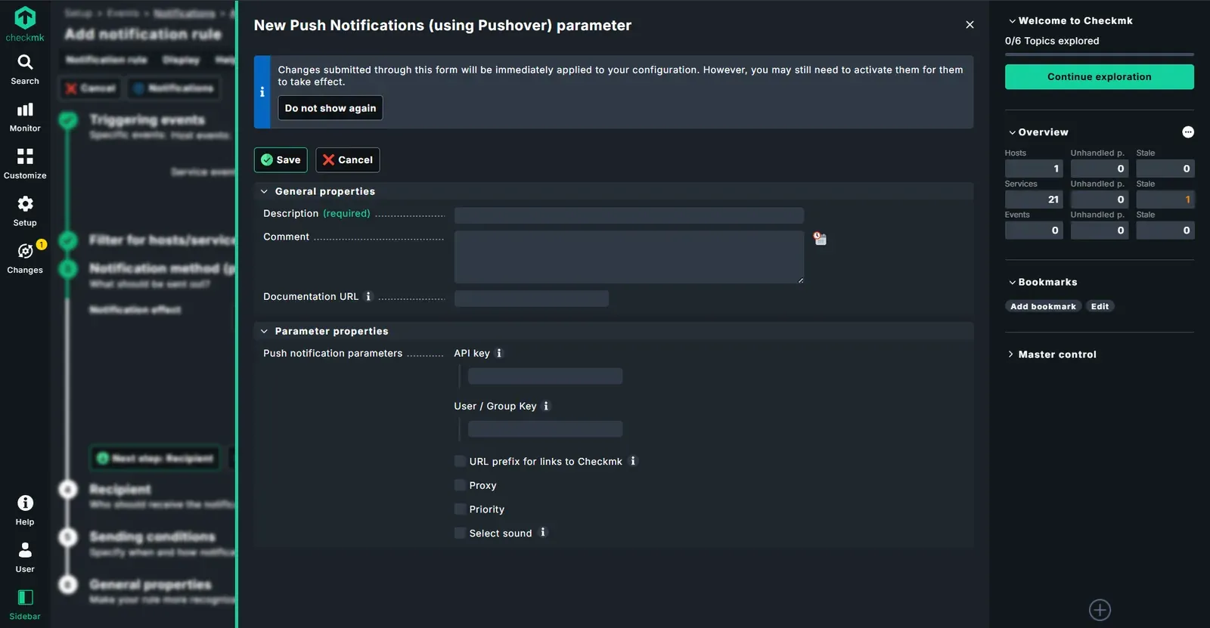Focus the Description input field

(629, 215)
